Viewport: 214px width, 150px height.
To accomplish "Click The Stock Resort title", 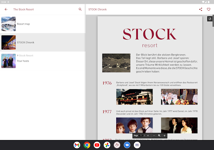I will pos(23,10).
